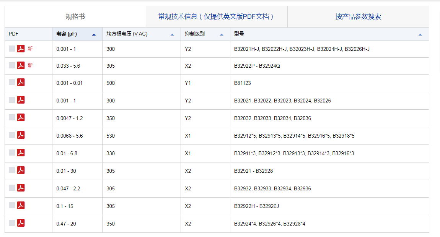Image resolution: width=440 pixels, height=237 pixels.
Task: Switch to 常规技术信息 tab
Action: pos(216,17)
